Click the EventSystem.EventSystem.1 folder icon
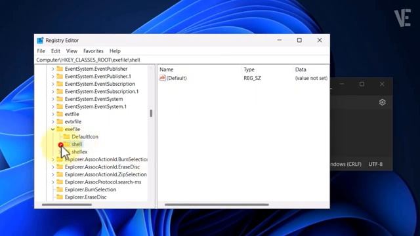The width and height of the screenshot is (420, 236). coord(60,106)
